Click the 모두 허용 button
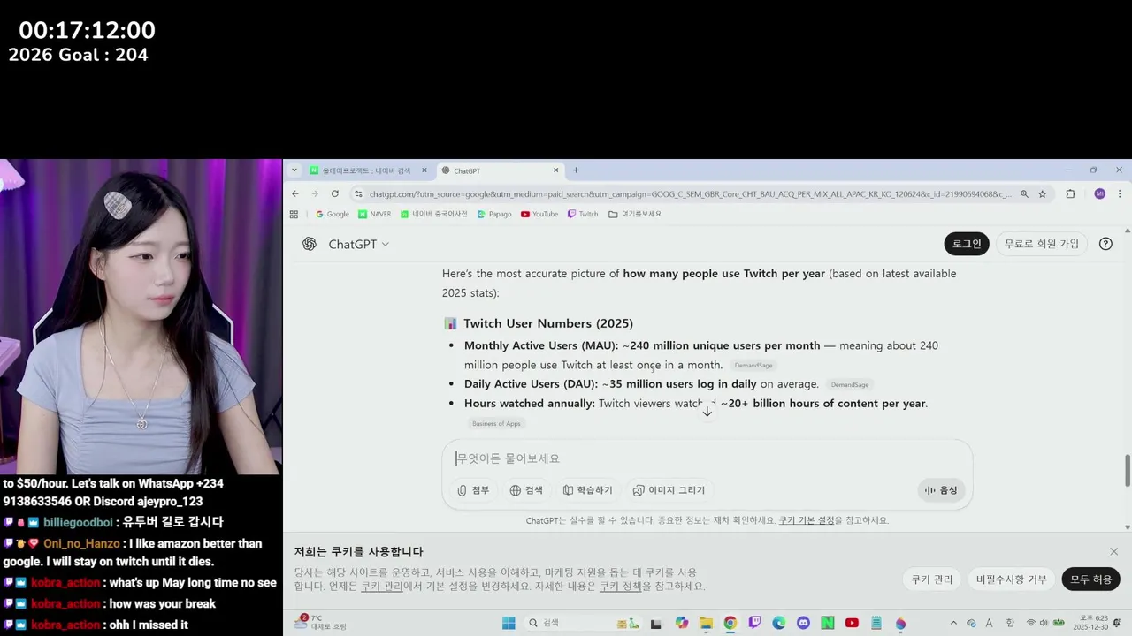The height and width of the screenshot is (636, 1132). (x=1091, y=579)
